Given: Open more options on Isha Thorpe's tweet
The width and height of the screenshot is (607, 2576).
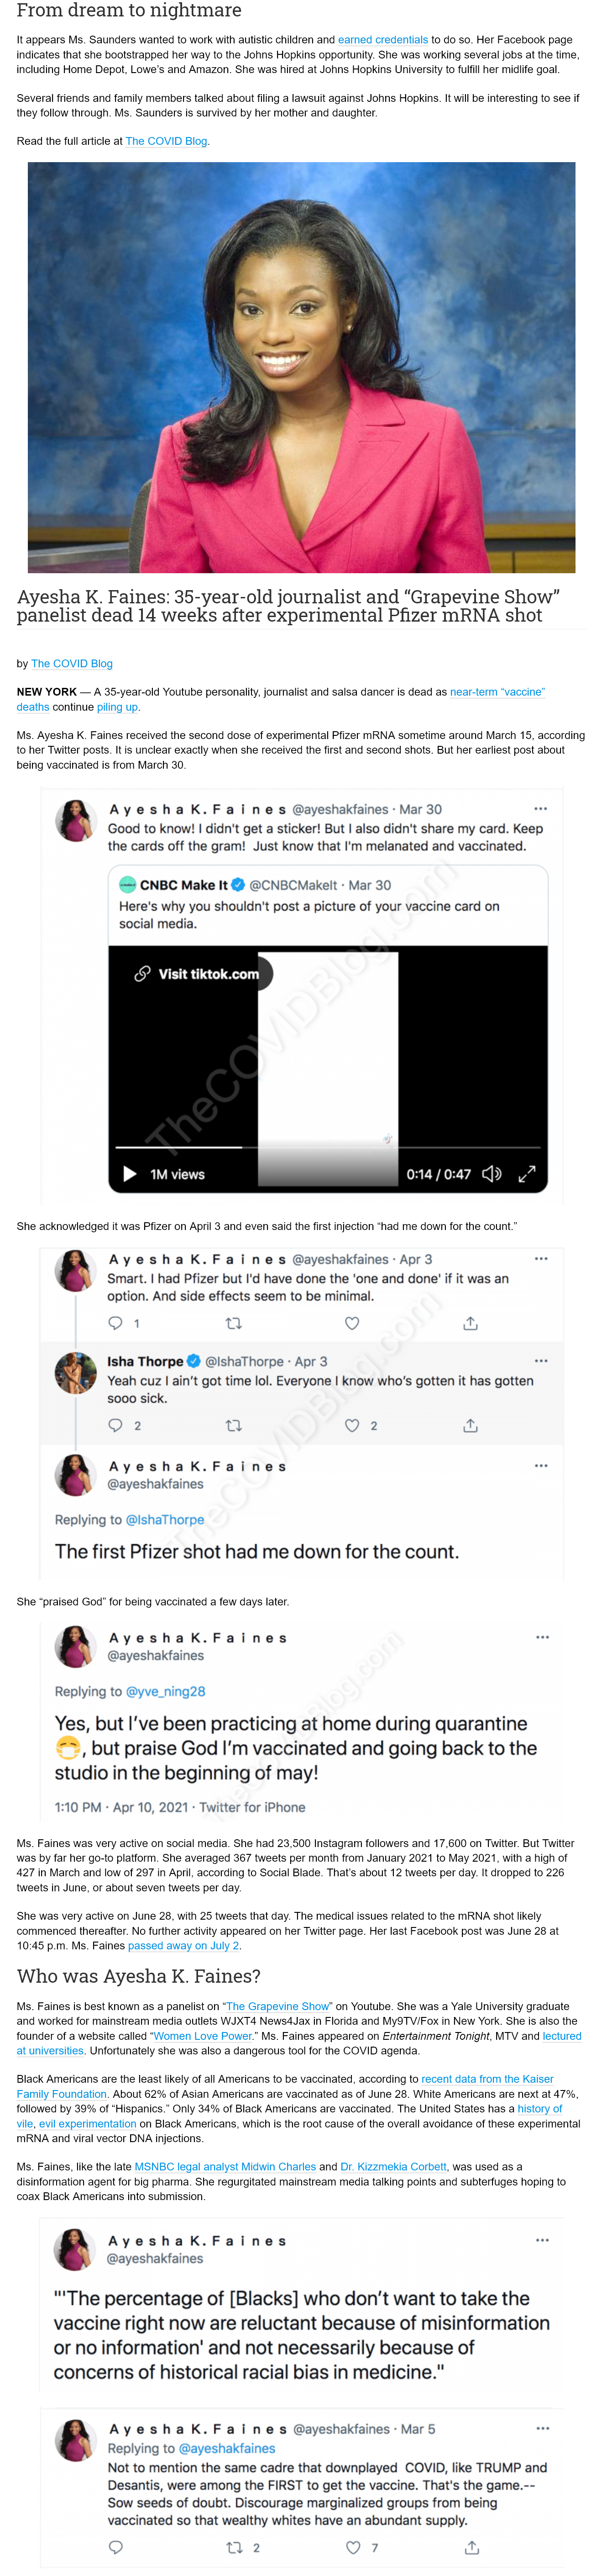Looking at the screenshot, I should pos(541,1360).
